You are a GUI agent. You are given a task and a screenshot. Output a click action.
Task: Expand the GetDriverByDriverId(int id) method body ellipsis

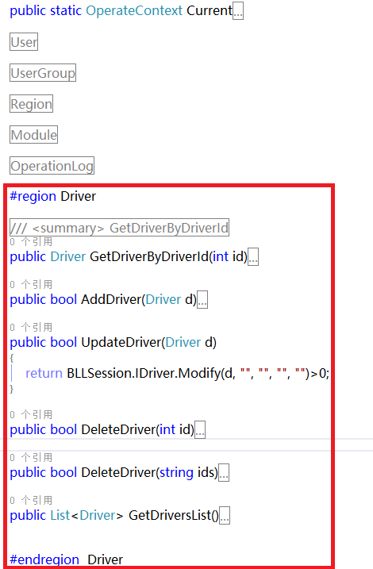coord(253,257)
